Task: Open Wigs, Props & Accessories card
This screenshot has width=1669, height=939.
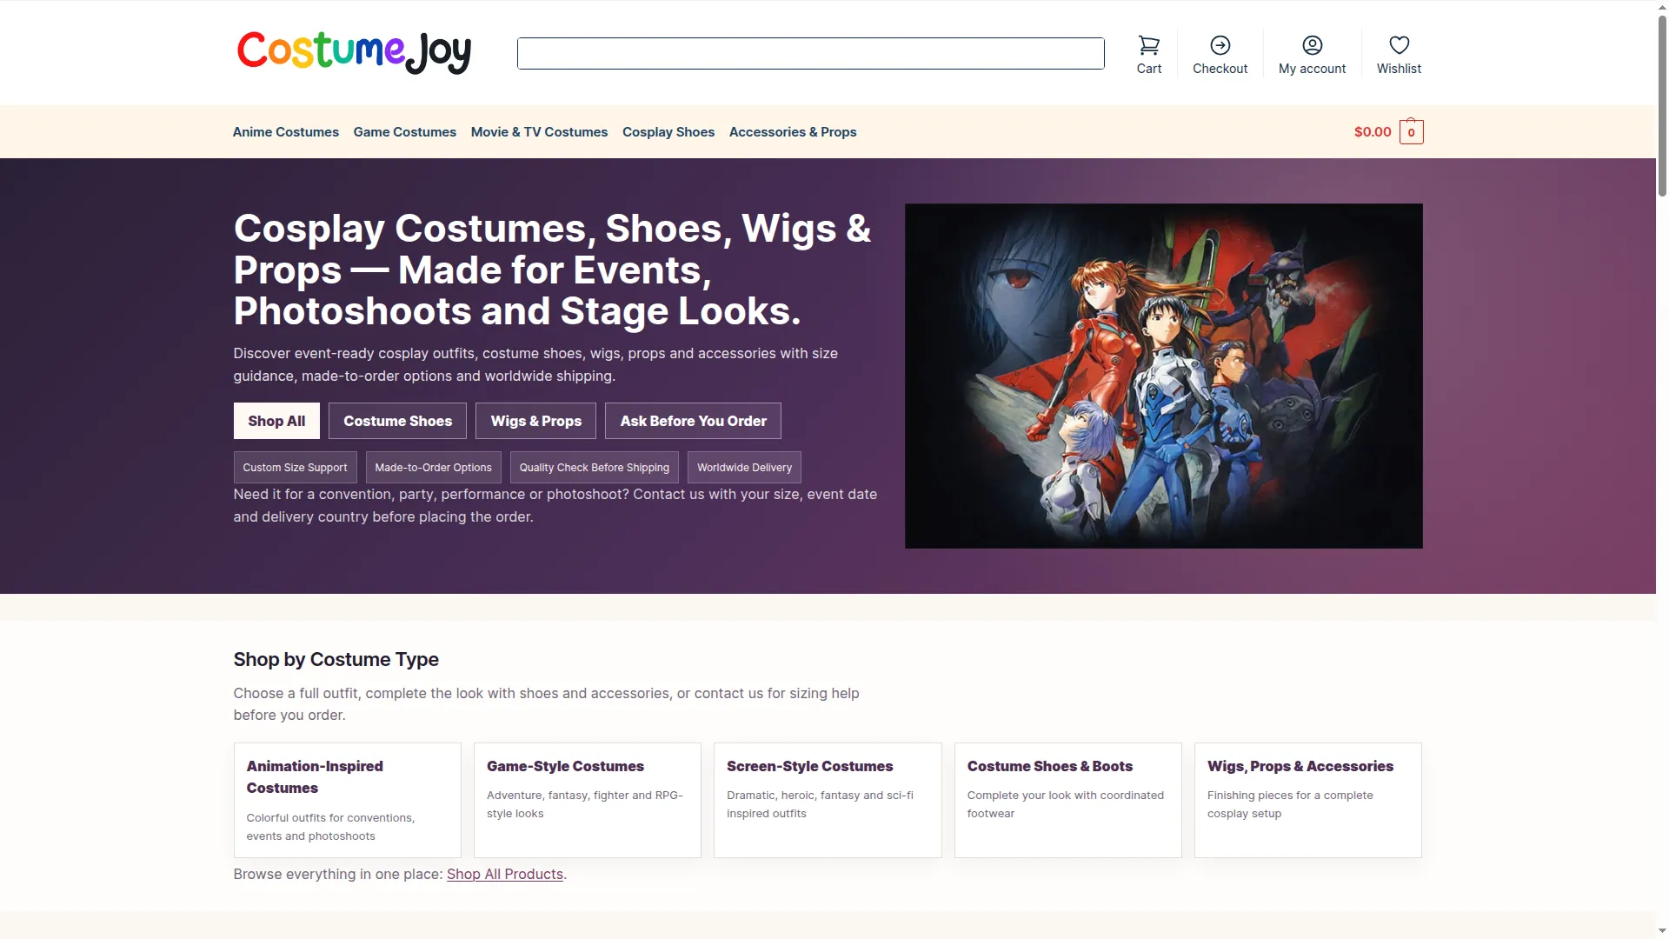Action: (x=1307, y=800)
